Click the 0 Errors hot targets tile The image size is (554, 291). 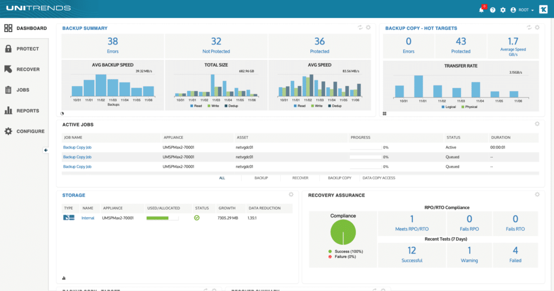click(x=408, y=46)
